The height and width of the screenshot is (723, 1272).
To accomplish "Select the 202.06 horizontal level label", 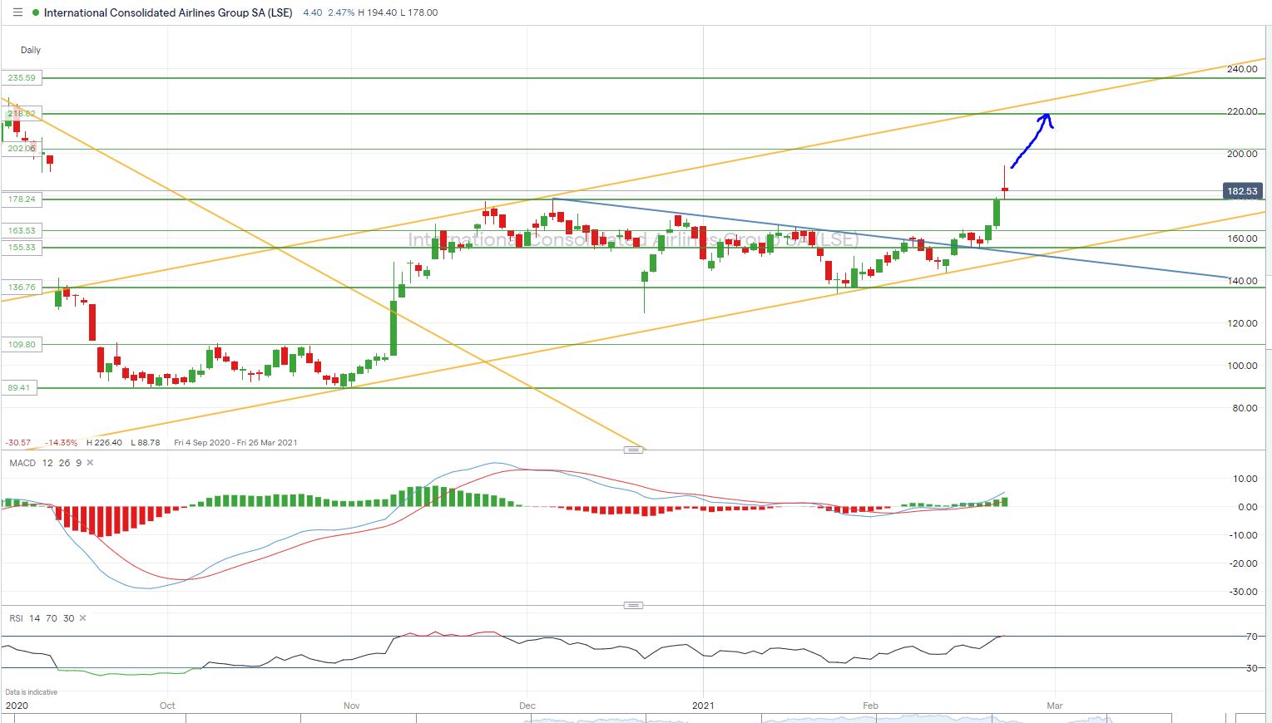I will click(22, 149).
